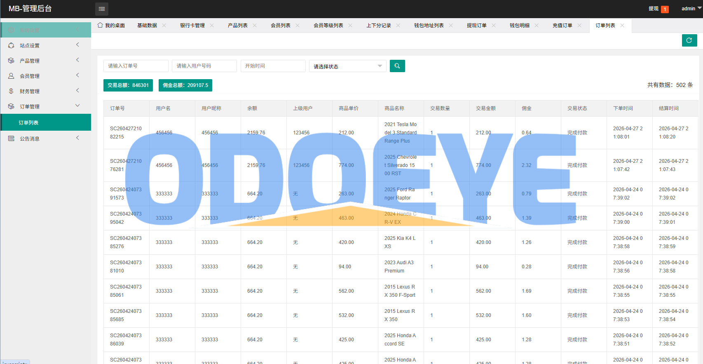Viewport: 703px width, 364px height.
Task: Expand the 站点设置 menu chevron
Action: tap(77, 45)
